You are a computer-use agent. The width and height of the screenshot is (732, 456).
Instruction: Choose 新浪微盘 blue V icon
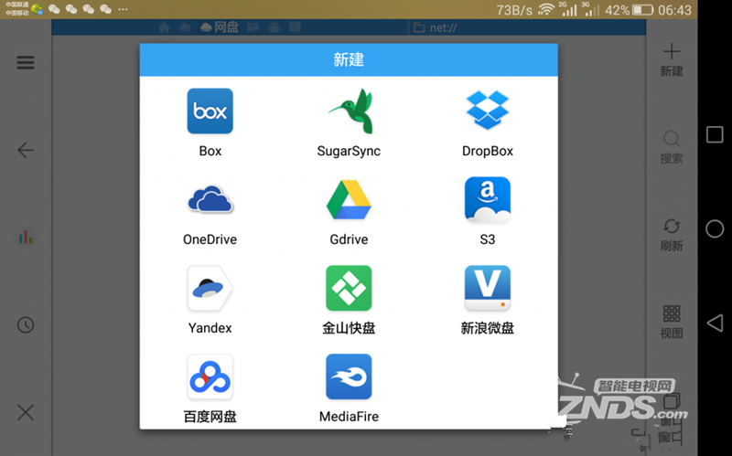coord(487,289)
